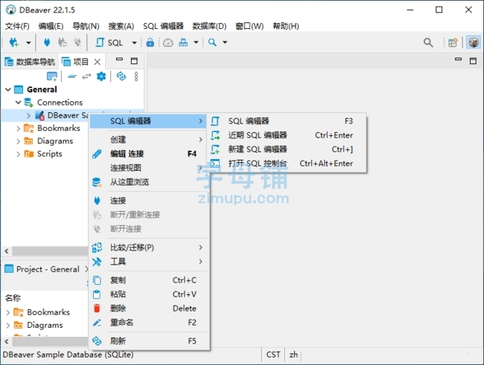Click 编辑 连接 context menu item

tap(149, 154)
